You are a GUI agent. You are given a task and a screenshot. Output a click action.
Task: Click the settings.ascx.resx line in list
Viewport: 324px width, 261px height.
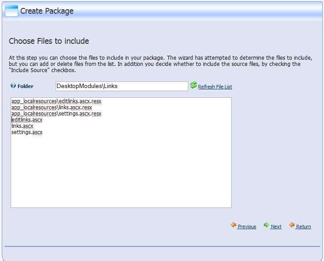coord(57,114)
